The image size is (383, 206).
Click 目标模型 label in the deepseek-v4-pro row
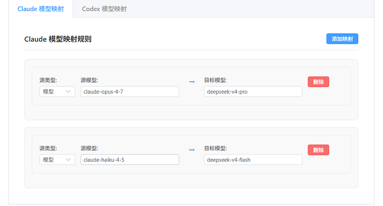pos(215,80)
